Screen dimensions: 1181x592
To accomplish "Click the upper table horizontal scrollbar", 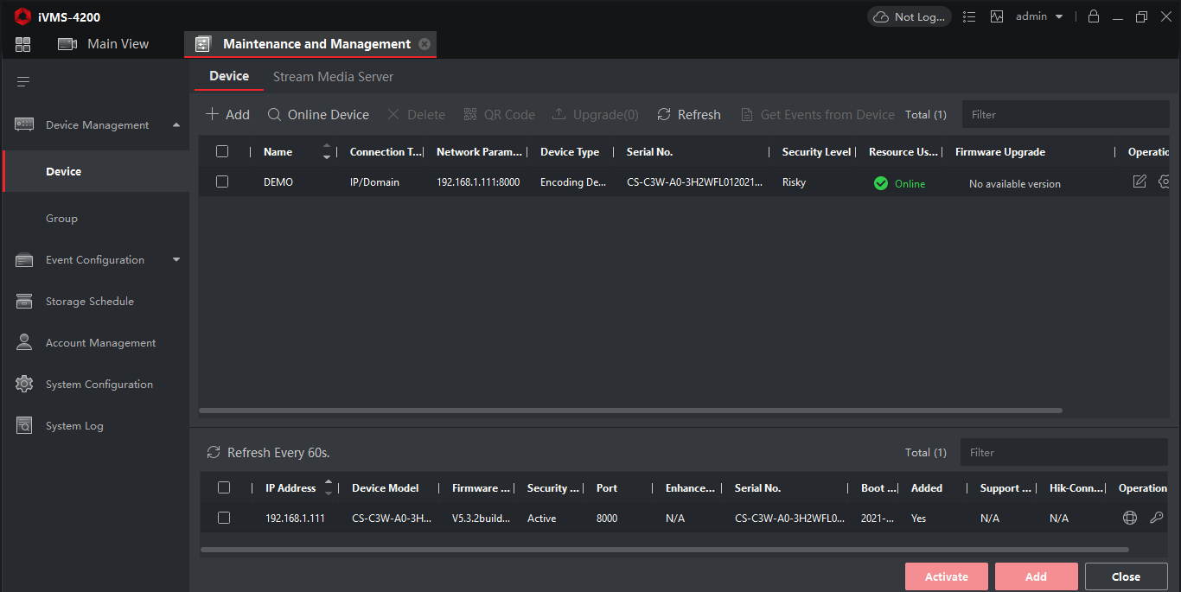I will (x=630, y=411).
